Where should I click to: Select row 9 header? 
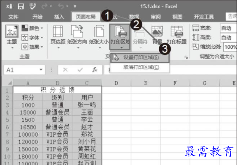[x=7, y=149]
